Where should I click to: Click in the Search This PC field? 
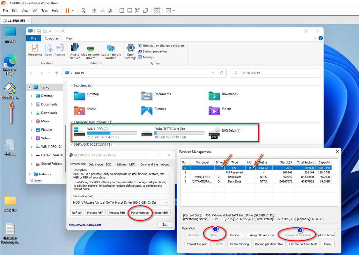point(275,73)
